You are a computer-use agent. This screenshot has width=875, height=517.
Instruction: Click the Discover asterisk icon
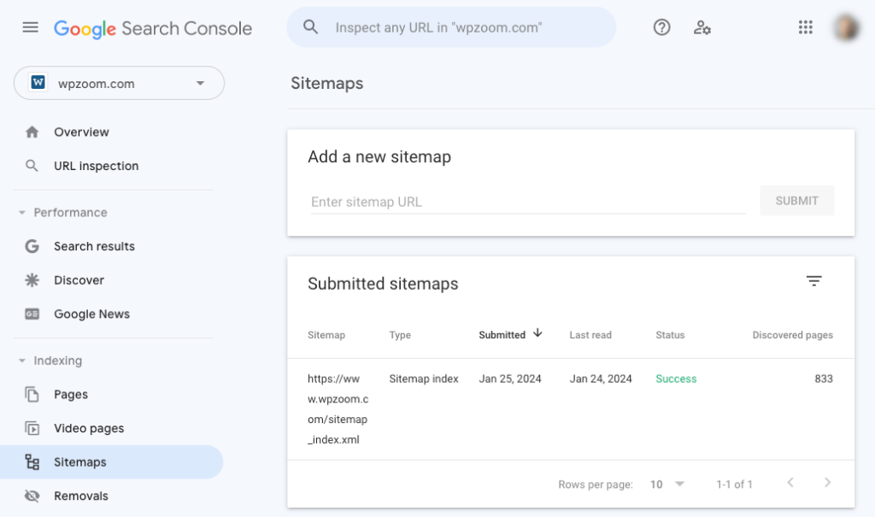point(32,280)
